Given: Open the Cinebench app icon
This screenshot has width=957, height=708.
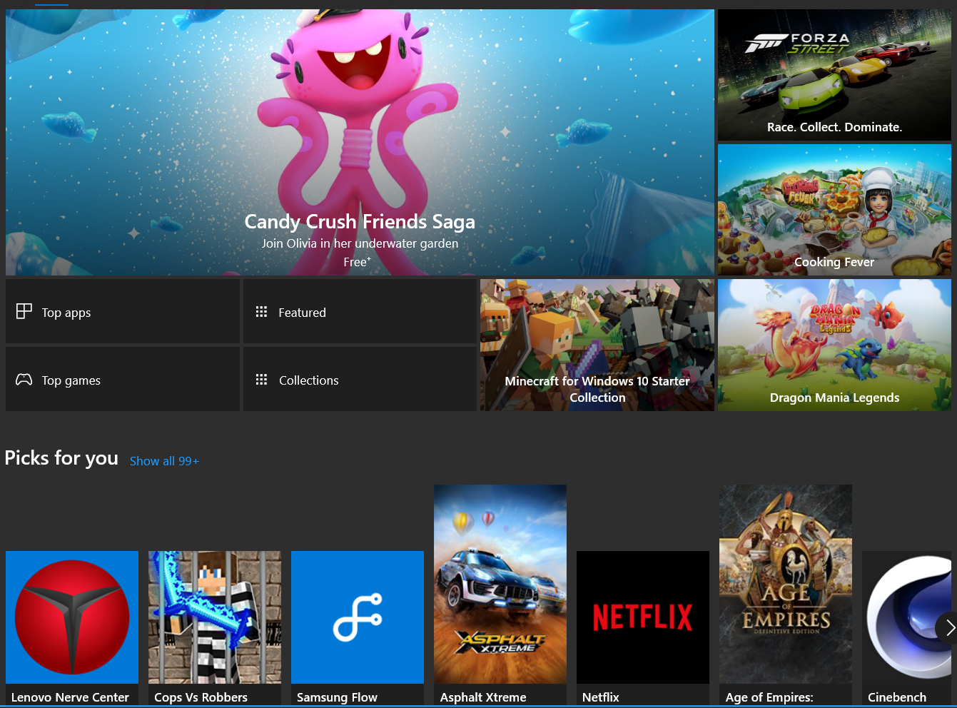Looking at the screenshot, I should pyautogui.click(x=906, y=617).
